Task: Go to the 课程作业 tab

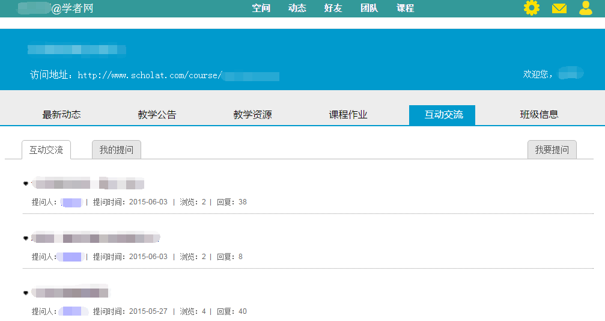Action: point(348,115)
